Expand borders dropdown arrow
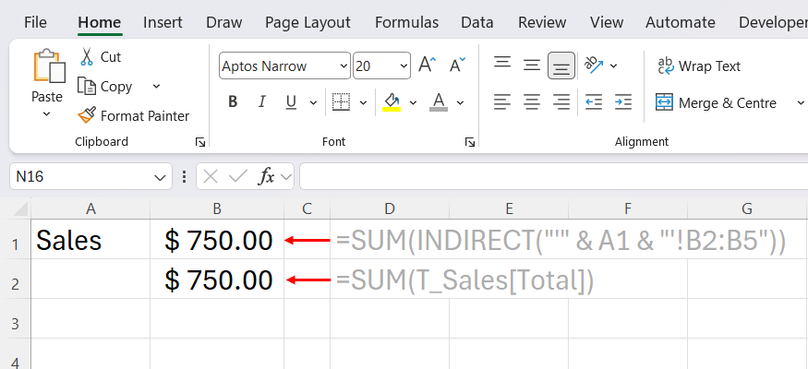808x369 pixels. (363, 103)
